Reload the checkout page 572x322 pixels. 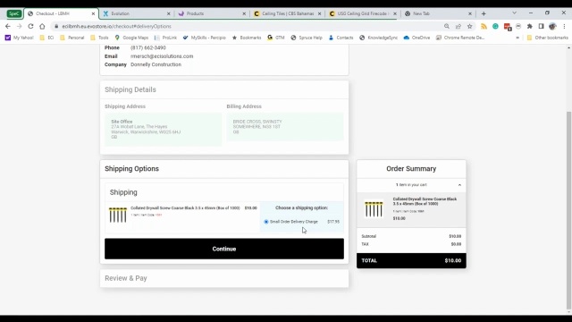point(30,26)
